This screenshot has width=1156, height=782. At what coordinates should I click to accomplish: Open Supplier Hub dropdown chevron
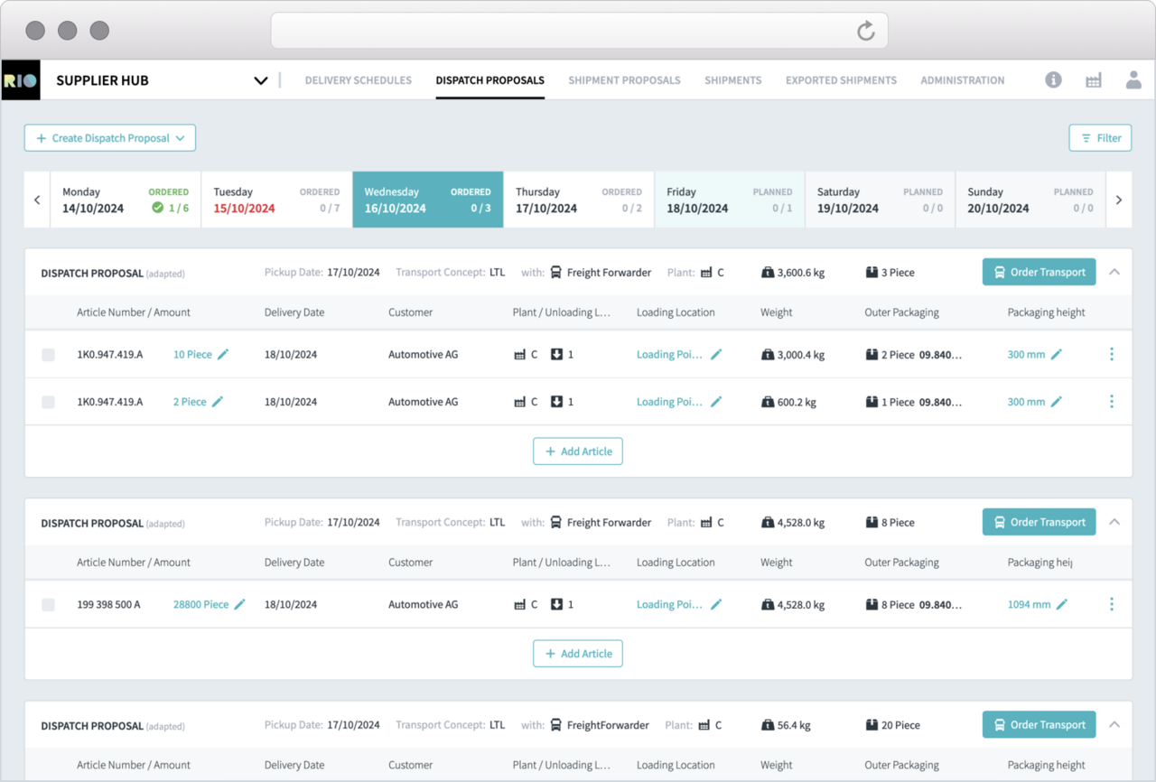261,80
